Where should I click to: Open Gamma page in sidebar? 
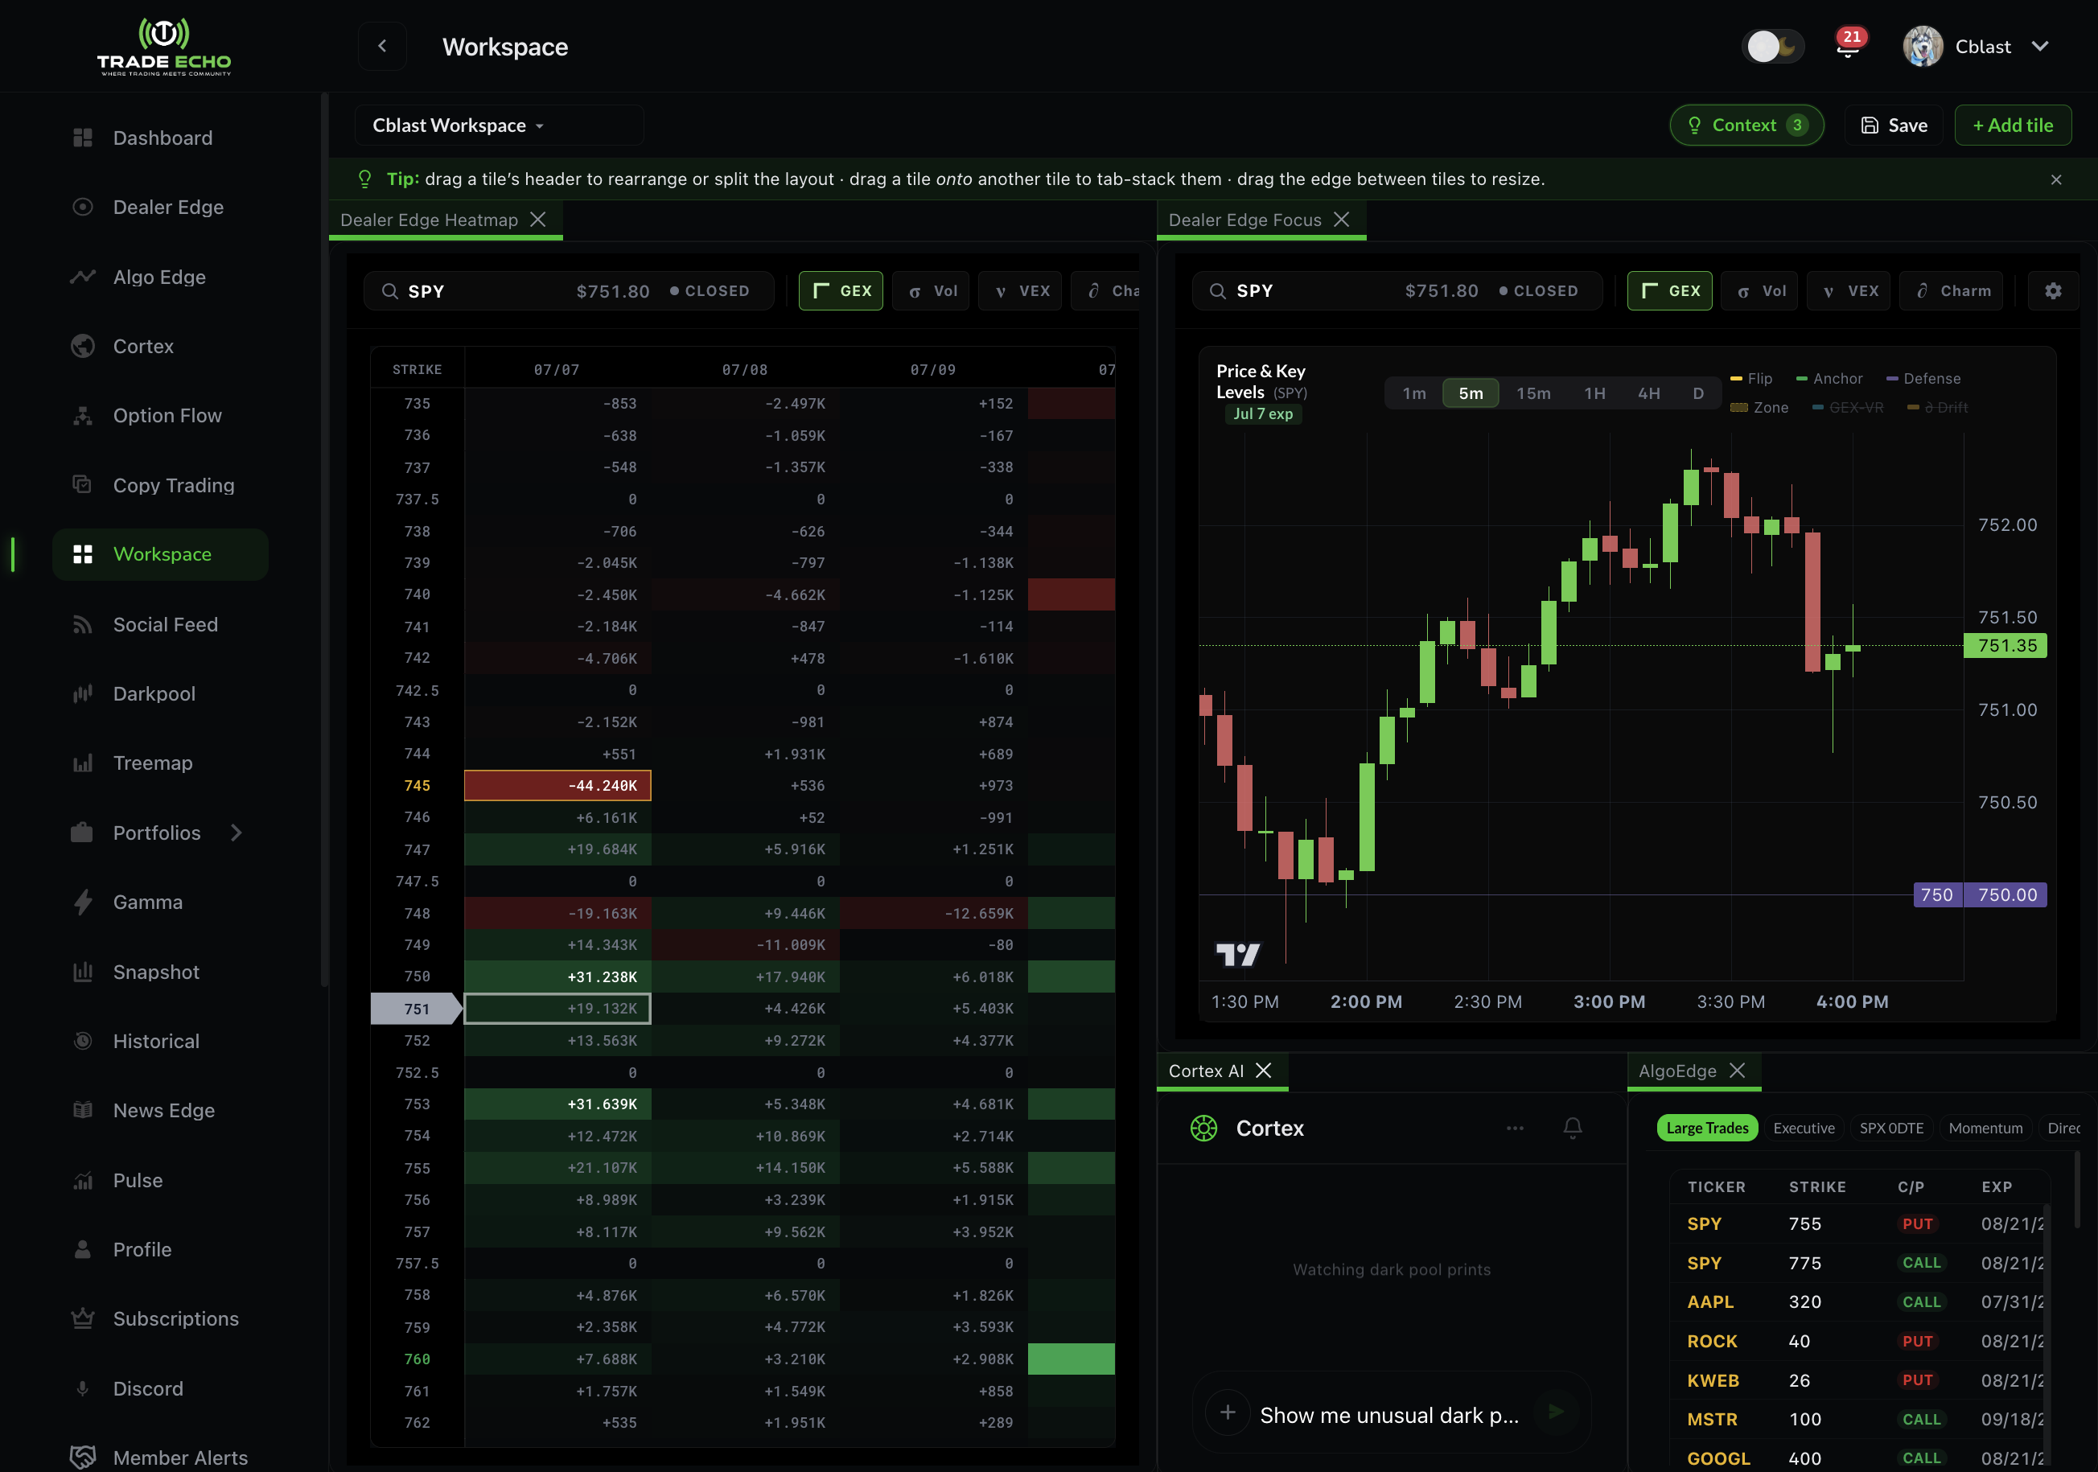tap(147, 902)
